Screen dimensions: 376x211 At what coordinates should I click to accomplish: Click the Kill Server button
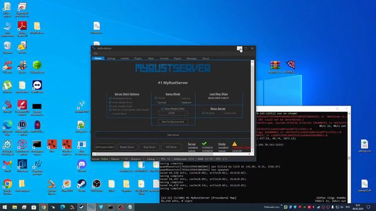[171, 147]
